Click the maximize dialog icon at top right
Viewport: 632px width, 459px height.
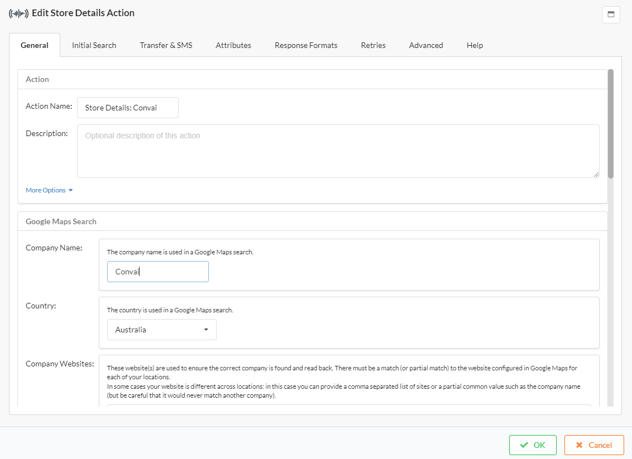click(x=611, y=15)
